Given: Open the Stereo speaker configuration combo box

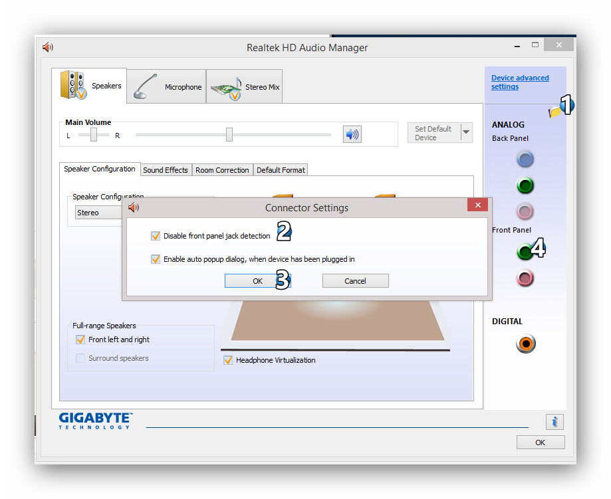Looking at the screenshot, I should click(x=98, y=213).
